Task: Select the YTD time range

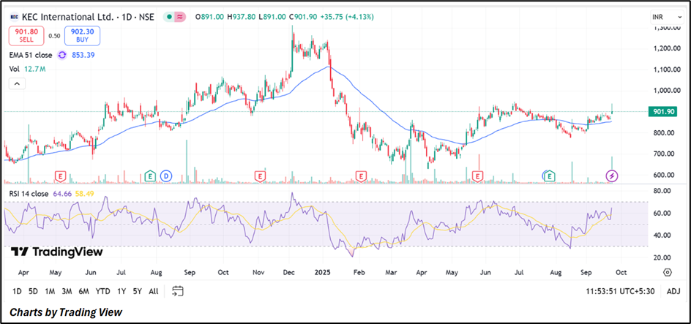Action: point(102,291)
